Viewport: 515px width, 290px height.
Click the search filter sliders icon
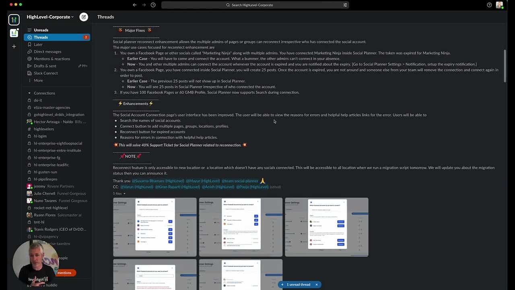(345, 5)
